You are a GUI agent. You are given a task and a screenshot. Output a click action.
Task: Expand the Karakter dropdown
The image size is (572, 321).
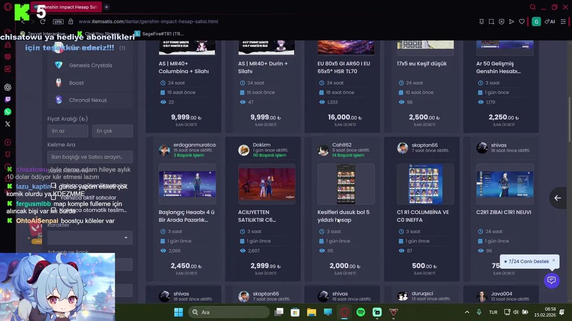(x=90, y=238)
